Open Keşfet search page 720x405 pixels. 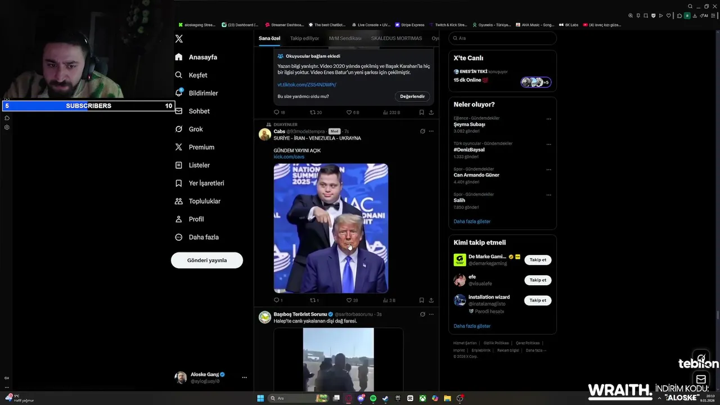point(191,75)
